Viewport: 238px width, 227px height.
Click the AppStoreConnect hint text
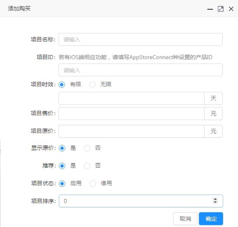click(136, 57)
